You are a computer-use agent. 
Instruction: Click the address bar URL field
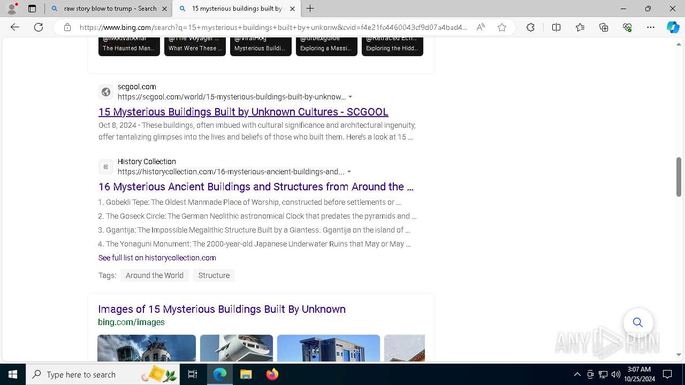coord(273,27)
